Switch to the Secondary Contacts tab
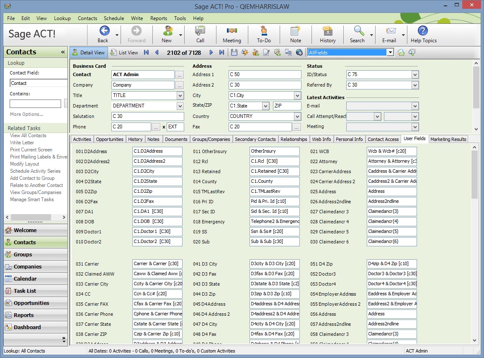484x358 pixels. click(x=255, y=139)
